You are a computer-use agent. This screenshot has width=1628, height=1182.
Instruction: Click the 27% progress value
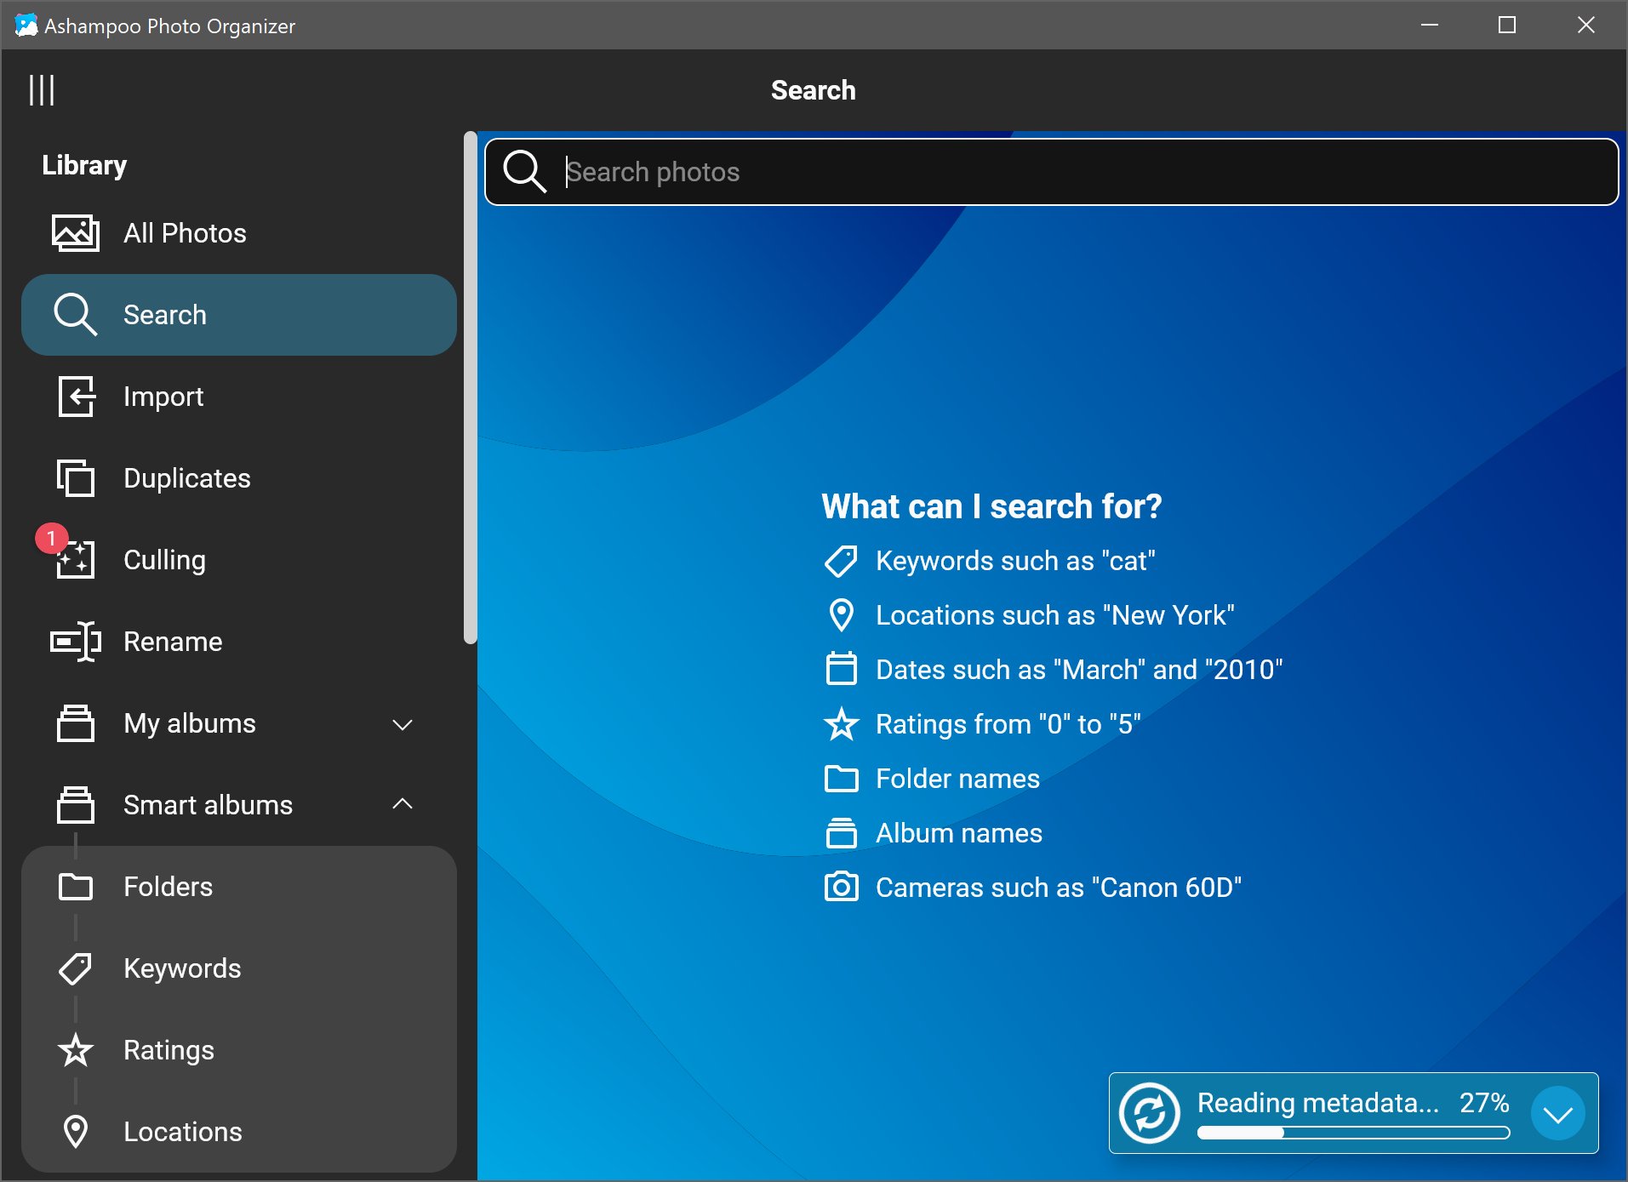click(1484, 1103)
